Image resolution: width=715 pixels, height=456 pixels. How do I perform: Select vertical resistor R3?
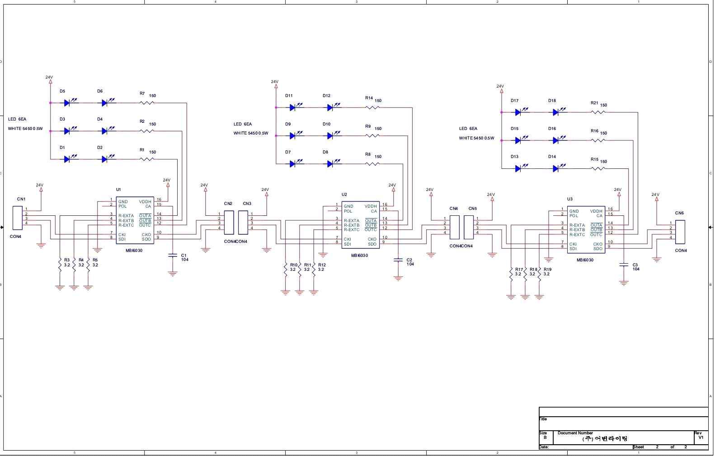coord(60,265)
